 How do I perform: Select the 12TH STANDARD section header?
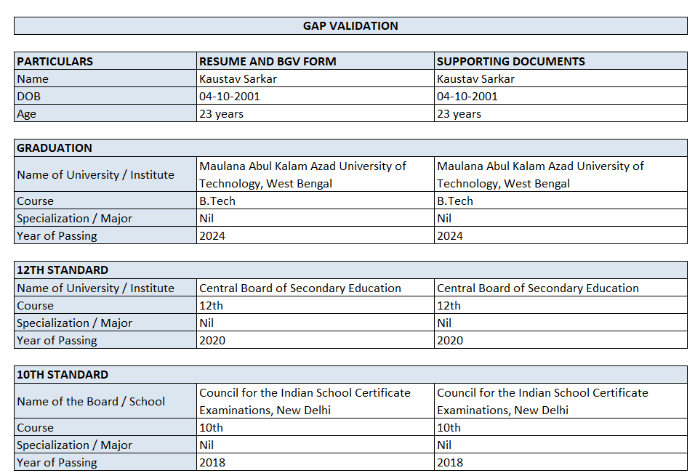tap(63, 270)
